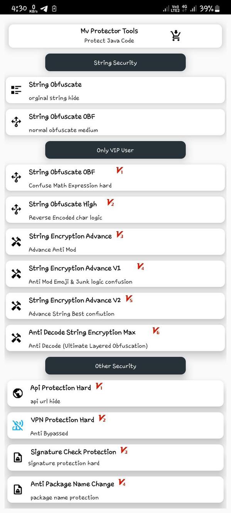Tap the file icon beside Anti Package Name Change
Screen dimensions: 231x513
(17, 490)
